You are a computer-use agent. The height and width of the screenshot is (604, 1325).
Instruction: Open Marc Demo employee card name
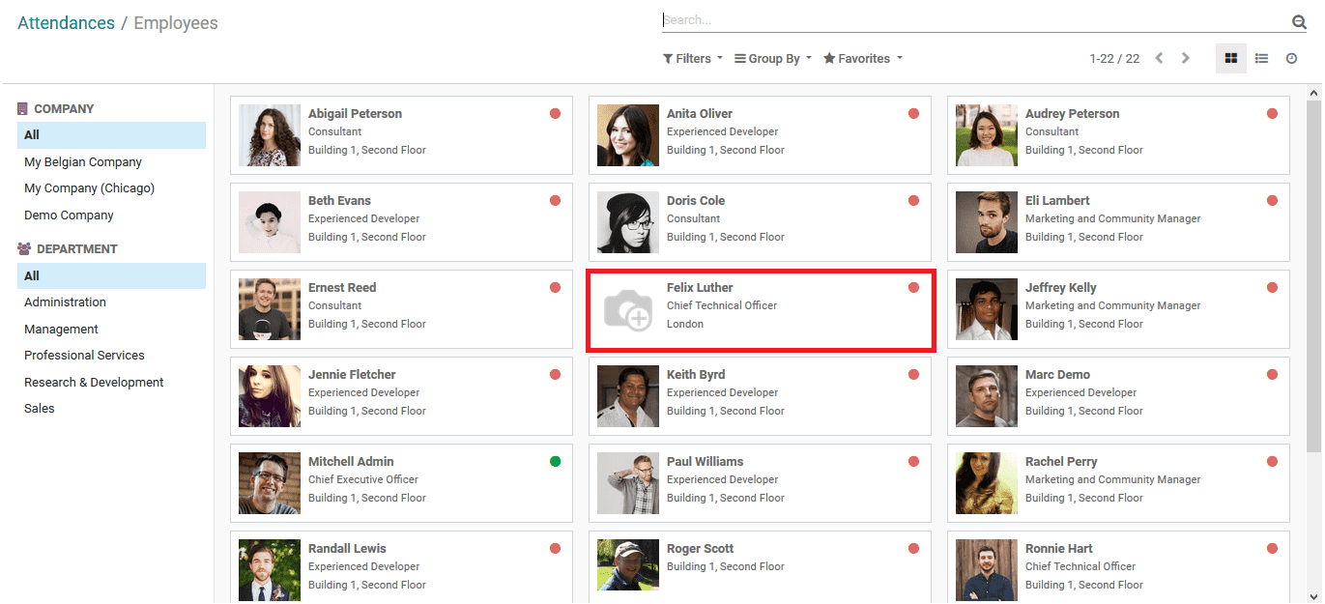1057,375
